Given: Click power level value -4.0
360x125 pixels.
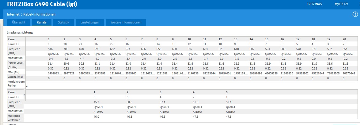Looking at the screenshot, I should pos(97,59).
